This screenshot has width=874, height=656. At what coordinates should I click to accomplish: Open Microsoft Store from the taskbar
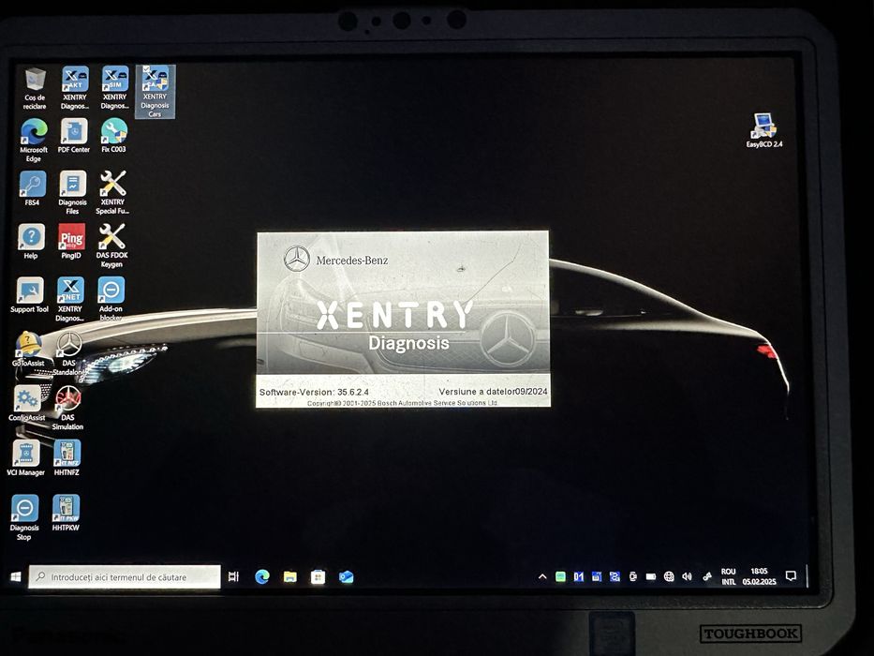pyautogui.click(x=318, y=576)
